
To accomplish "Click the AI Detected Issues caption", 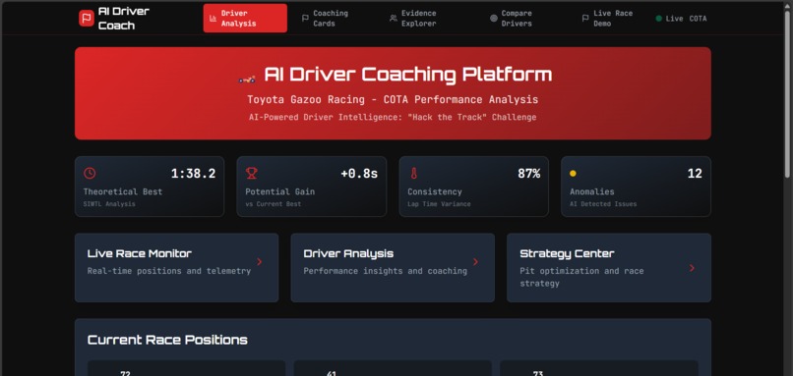I will (603, 204).
